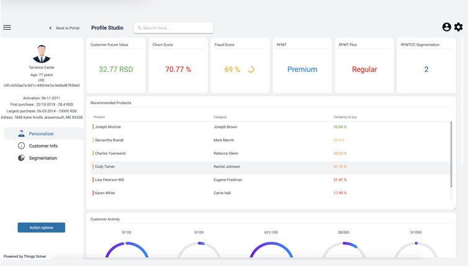Select the Karen White product row
The height and width of the screenshot is (266, 468).
coord(271,193)
